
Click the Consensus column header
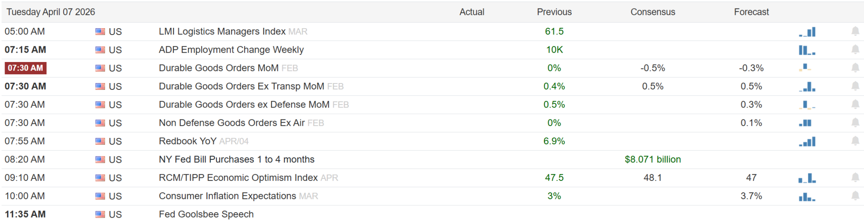(653, 12)
